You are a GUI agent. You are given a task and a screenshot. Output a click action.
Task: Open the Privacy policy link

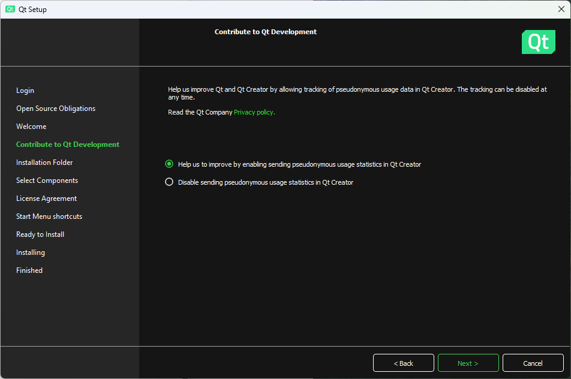point(254,112)
